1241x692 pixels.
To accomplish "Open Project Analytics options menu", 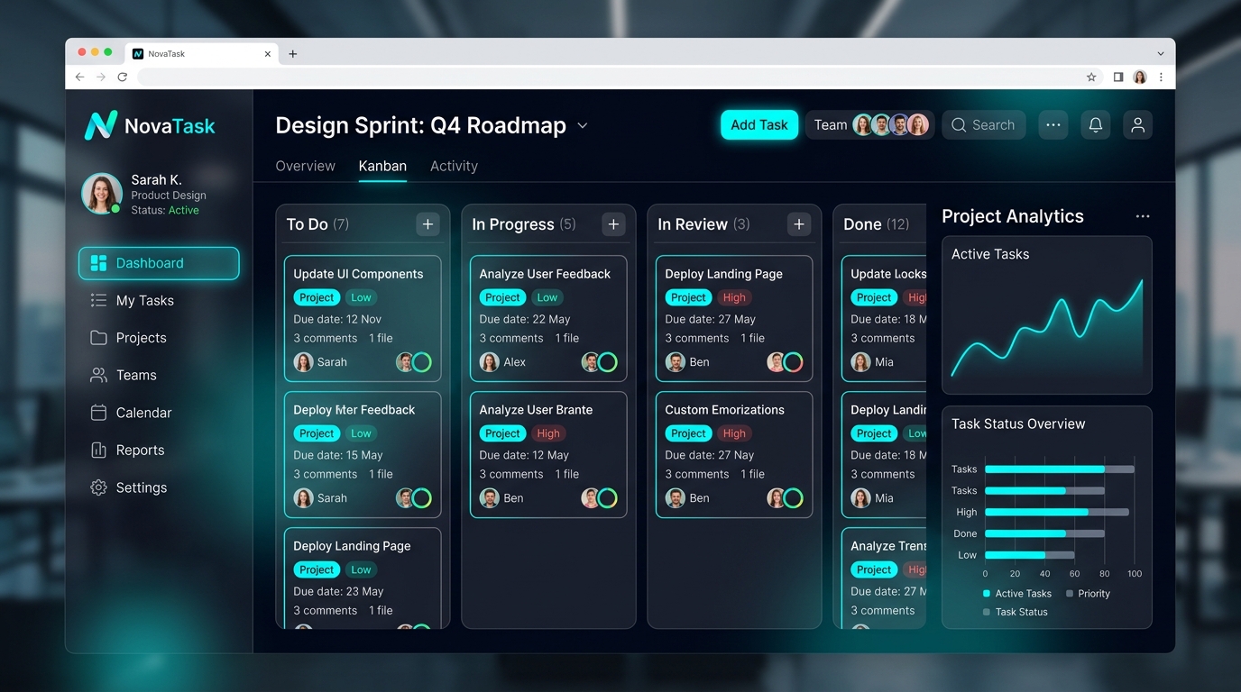I will point(1143,216).
